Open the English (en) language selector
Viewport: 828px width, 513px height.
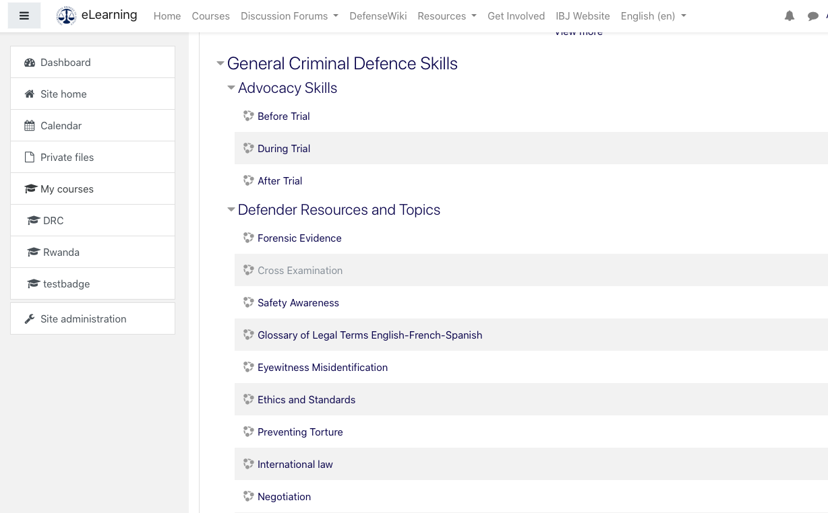click(x=653, y=16)
